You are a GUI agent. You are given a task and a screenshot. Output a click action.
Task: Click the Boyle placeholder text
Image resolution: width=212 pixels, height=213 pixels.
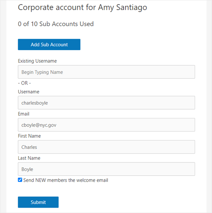click(x=27, y=169)
